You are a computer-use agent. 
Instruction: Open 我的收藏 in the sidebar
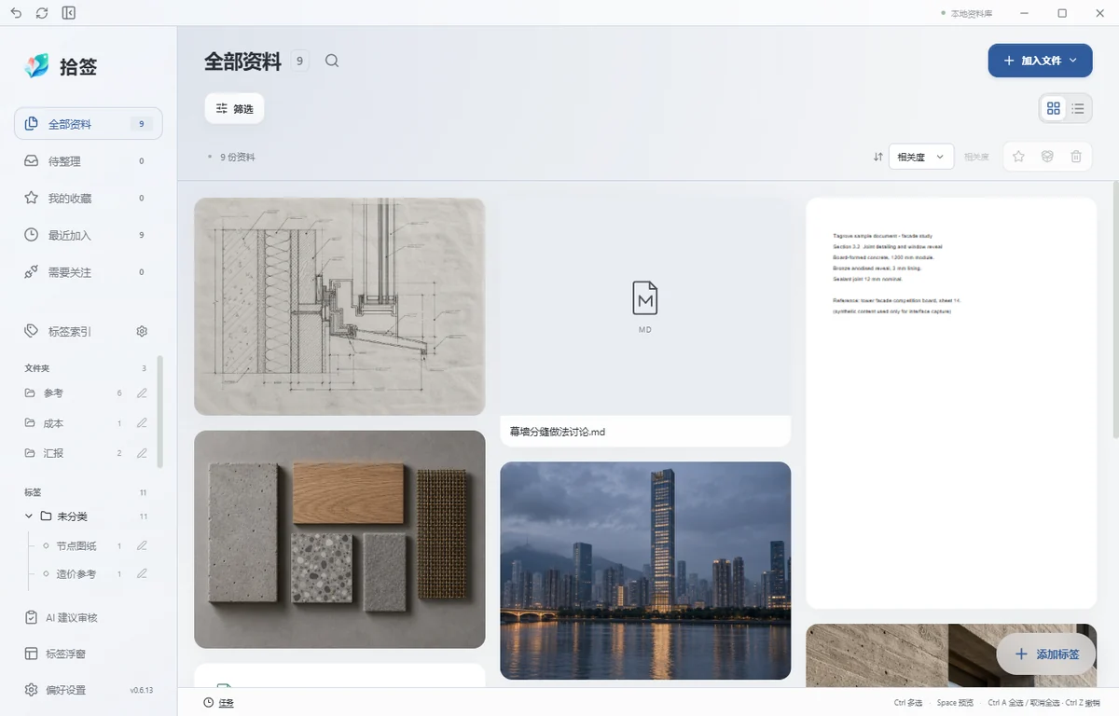(89, 199)
